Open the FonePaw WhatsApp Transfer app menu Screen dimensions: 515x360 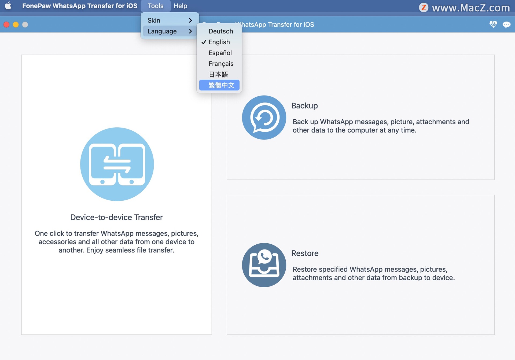click(x=80, y=6)
